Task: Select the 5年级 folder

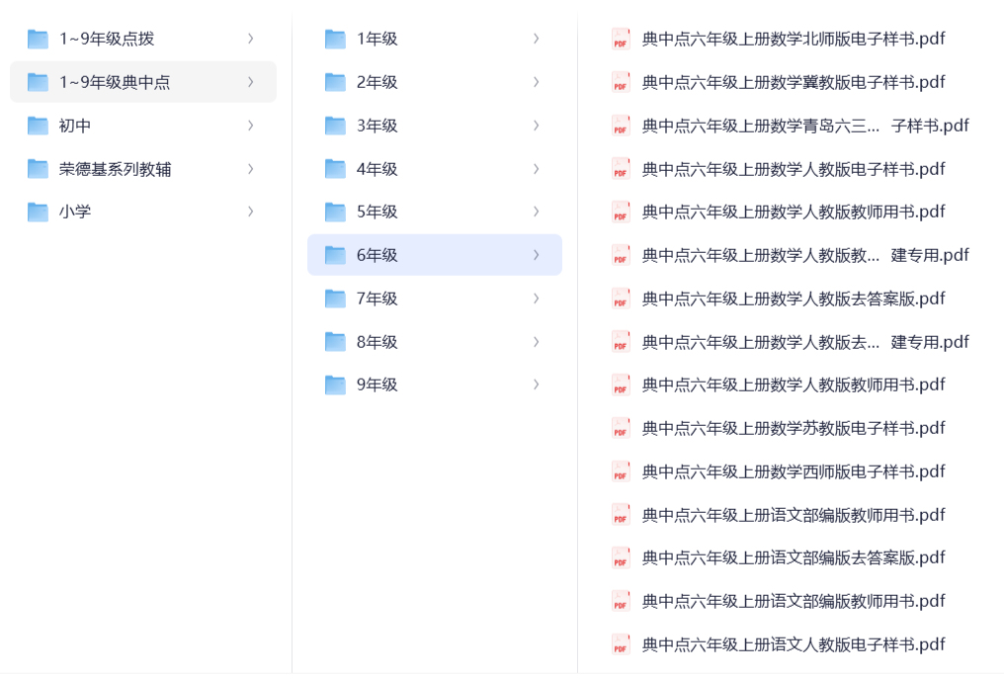Action: click(x=377, y=212)
